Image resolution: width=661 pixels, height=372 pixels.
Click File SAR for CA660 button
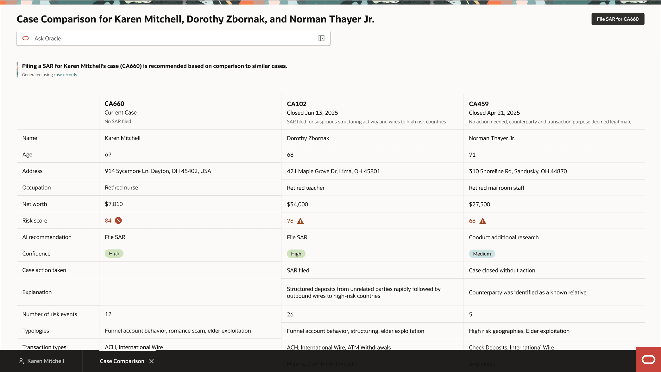click(618, 19)
